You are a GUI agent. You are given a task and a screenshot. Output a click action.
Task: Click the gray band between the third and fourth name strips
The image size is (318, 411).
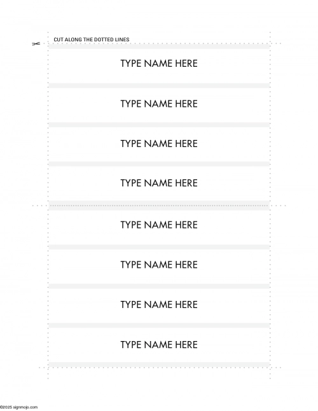click(159, 164)
